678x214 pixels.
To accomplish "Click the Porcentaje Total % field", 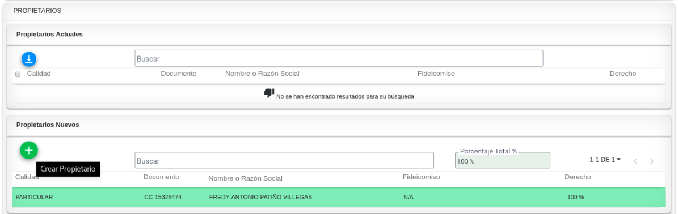I will click(503, 161).
